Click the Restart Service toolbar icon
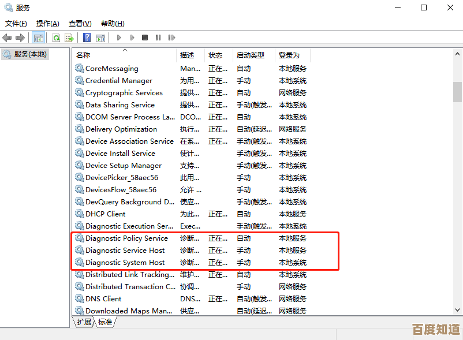 point(171,38)
